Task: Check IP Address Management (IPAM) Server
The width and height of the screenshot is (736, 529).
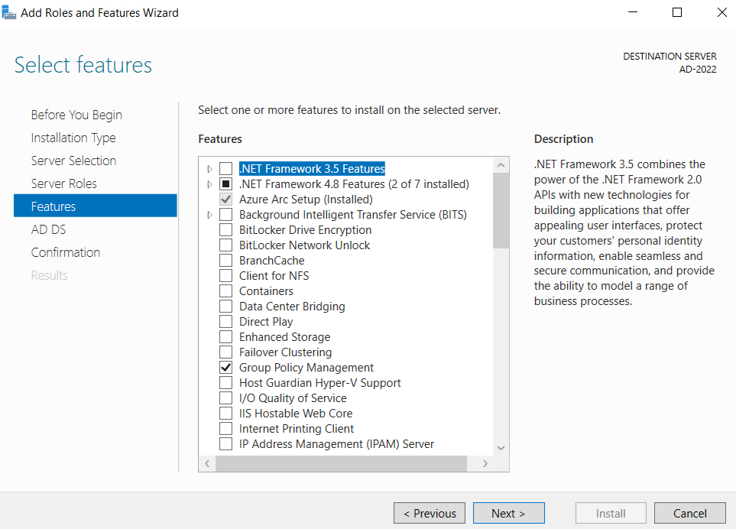Action: click(x=225, y=443)
